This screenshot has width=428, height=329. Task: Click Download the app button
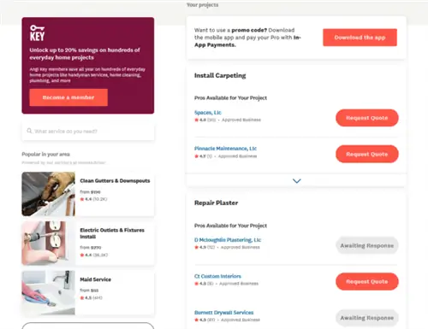coord(360,38)
